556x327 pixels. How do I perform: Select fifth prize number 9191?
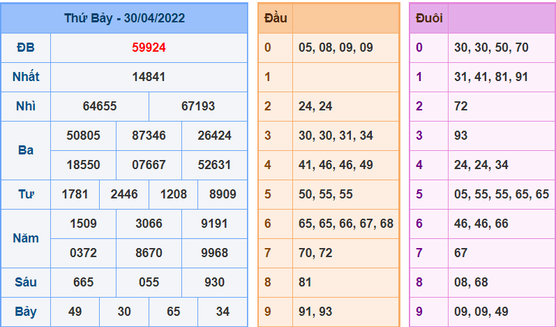[215, 224]
